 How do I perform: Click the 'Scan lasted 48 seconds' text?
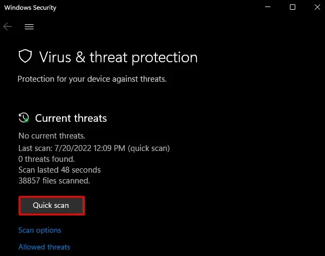coord(59,170)
